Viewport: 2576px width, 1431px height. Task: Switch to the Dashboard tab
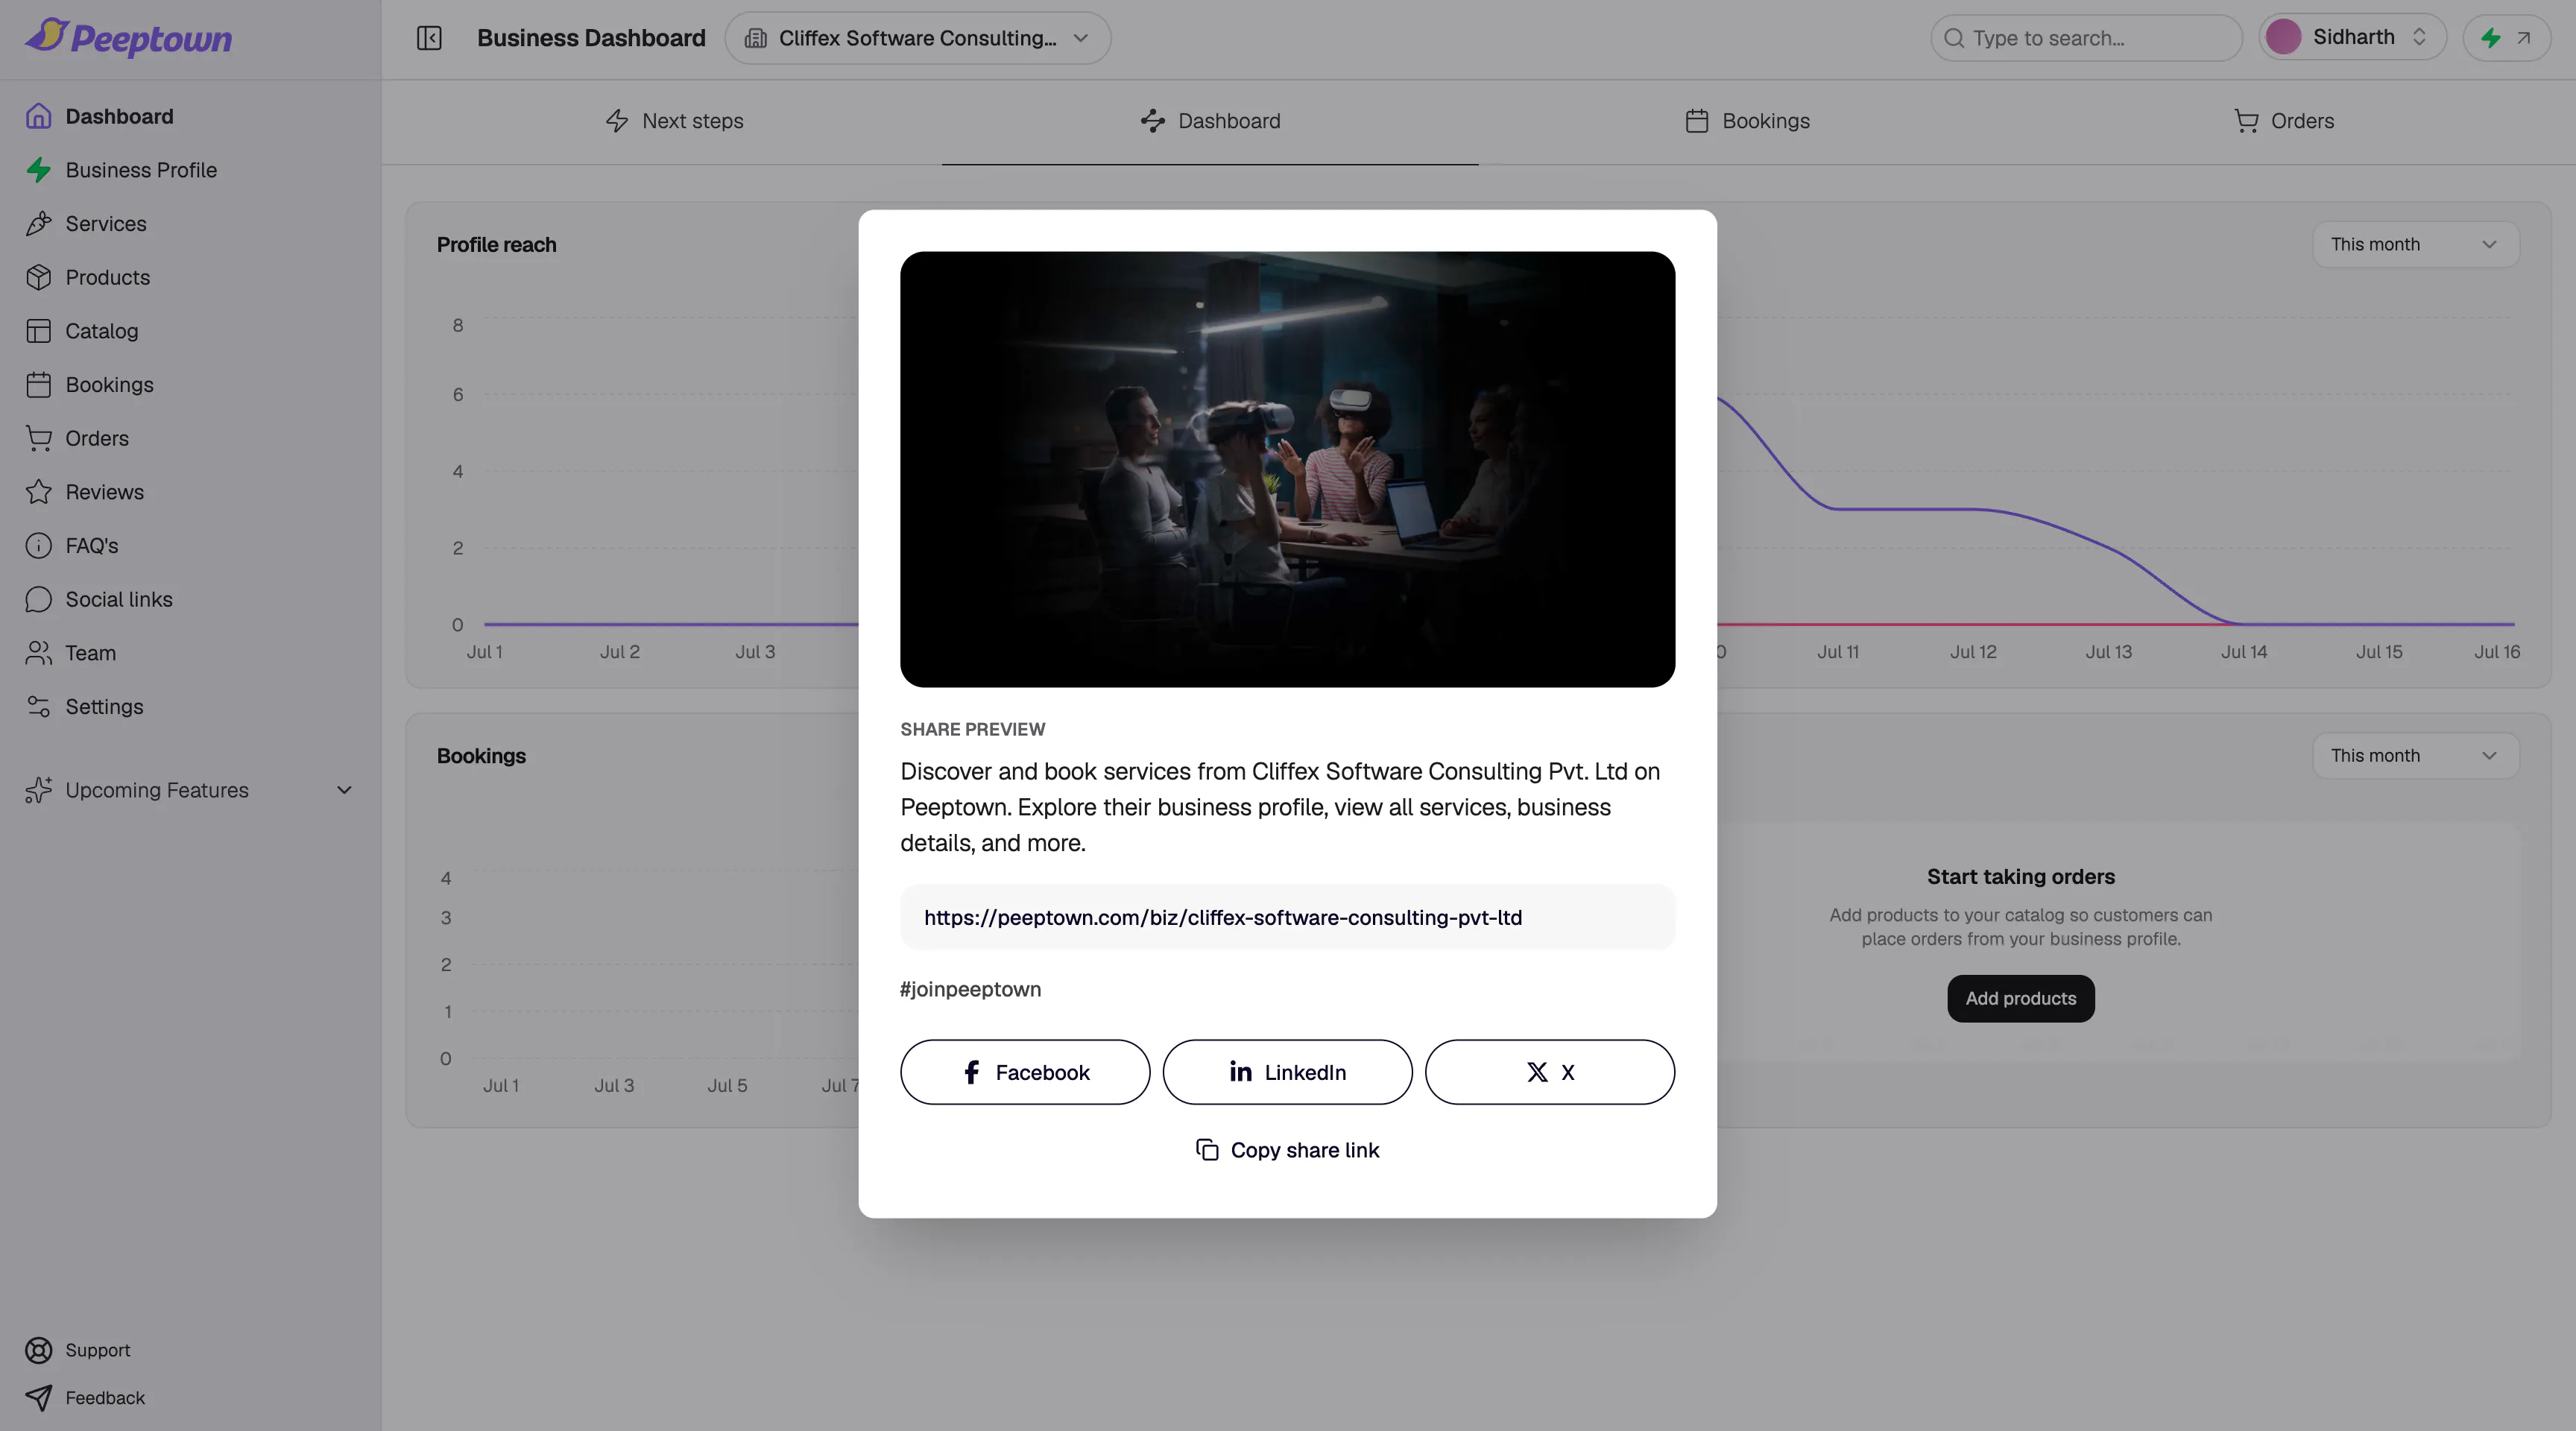pos(1210,121)
